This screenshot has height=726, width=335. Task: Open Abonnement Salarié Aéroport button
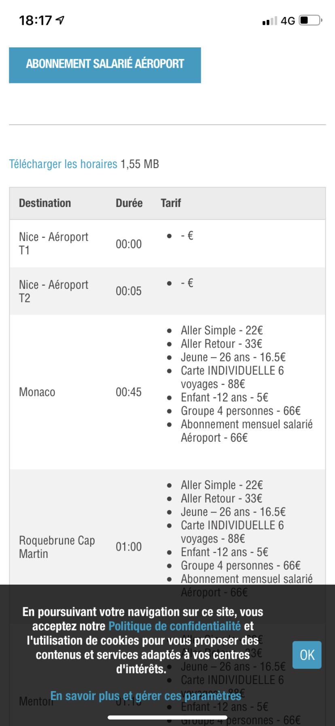(x=105, y=65)
